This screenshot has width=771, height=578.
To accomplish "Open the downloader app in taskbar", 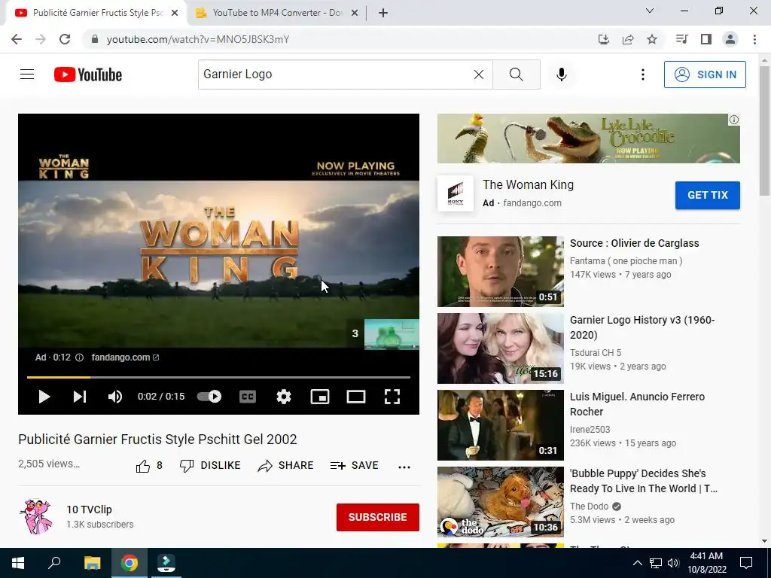I will click(166, 563).
